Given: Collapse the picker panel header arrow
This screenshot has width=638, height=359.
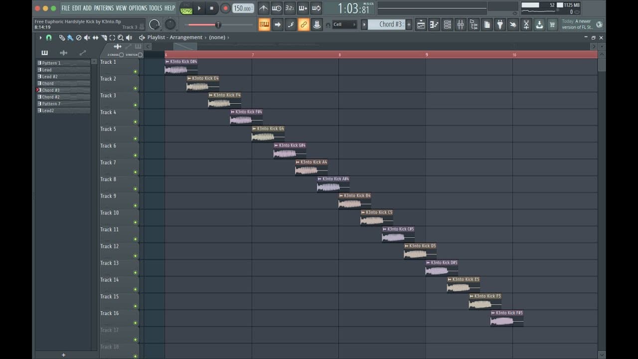Looking at the screenshot, I should (x=94, y=62).
